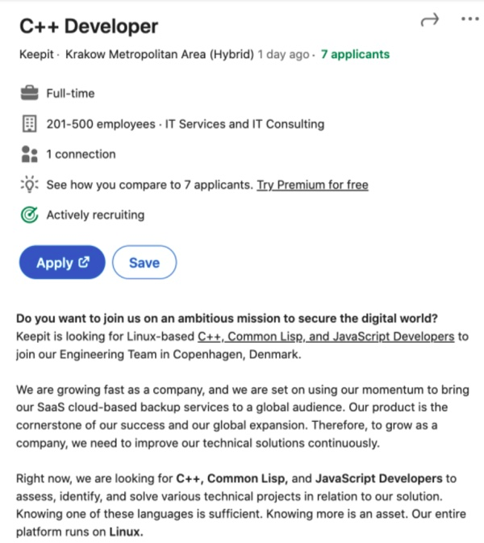The height and width of the screenshot is (543, 484).
Task: Click the company building icon
Action: (29, 123)
